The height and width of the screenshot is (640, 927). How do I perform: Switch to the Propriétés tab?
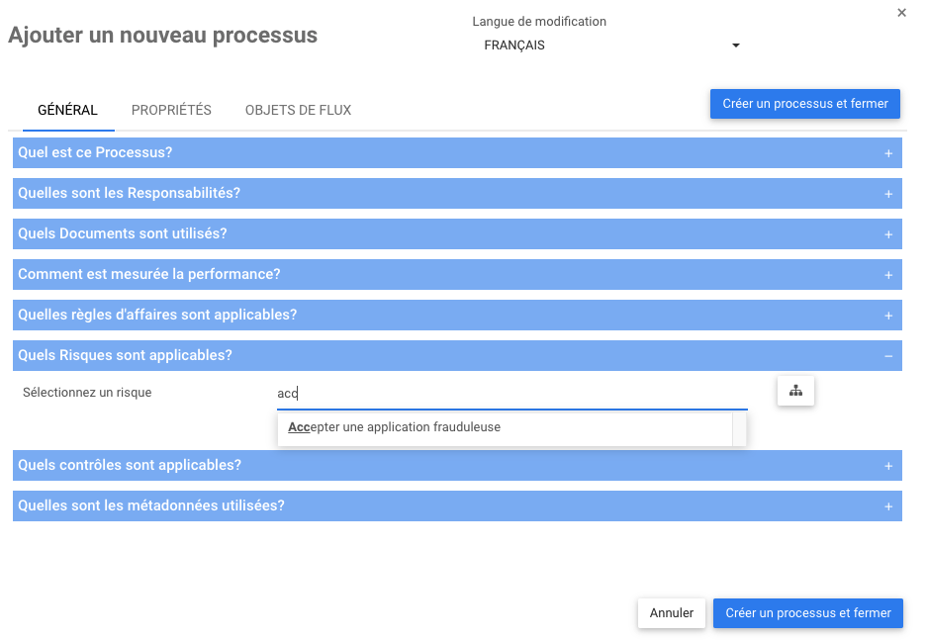tap(171, 110)
